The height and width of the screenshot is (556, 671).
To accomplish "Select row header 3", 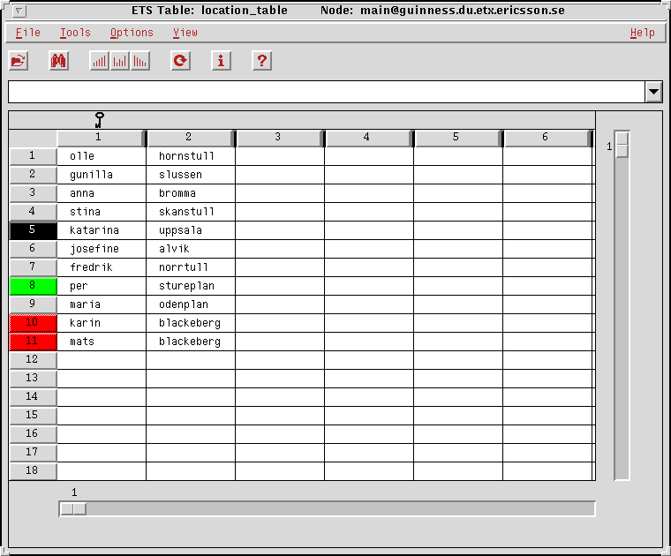I will [33, 193].
